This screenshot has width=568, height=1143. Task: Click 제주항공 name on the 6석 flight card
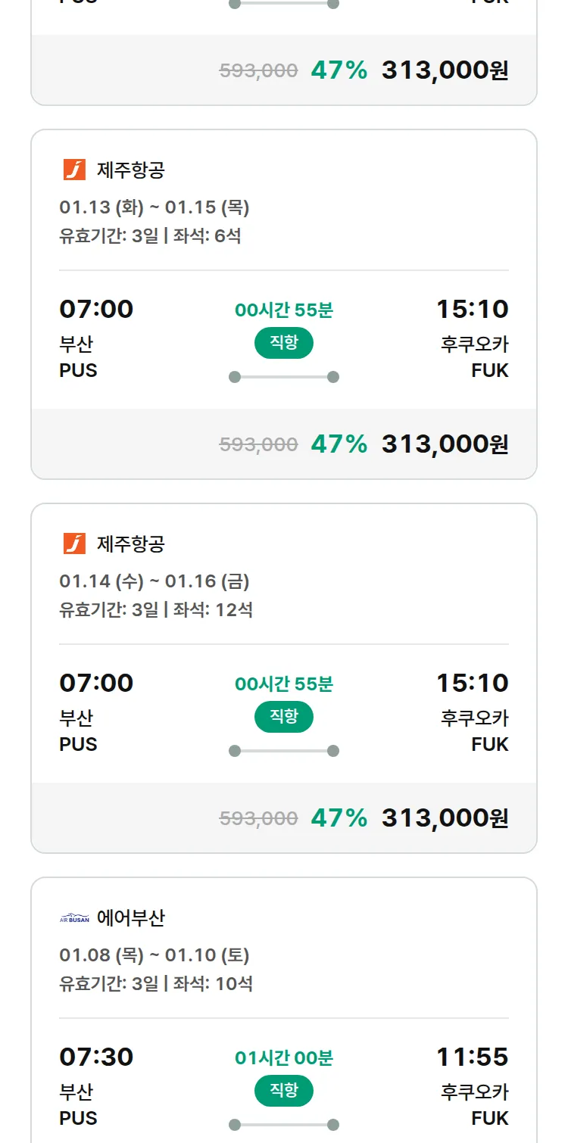(x=131, y=170)
